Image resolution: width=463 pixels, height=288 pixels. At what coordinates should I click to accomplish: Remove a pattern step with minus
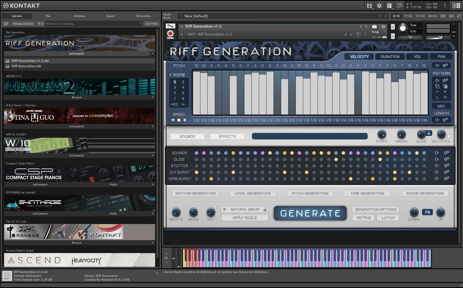437,92
